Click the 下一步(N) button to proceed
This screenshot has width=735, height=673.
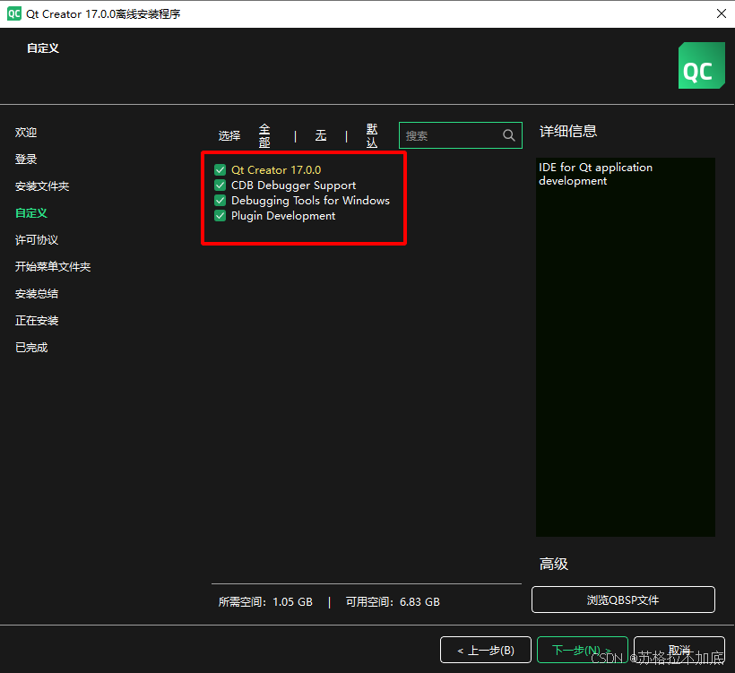pos(583,650)
